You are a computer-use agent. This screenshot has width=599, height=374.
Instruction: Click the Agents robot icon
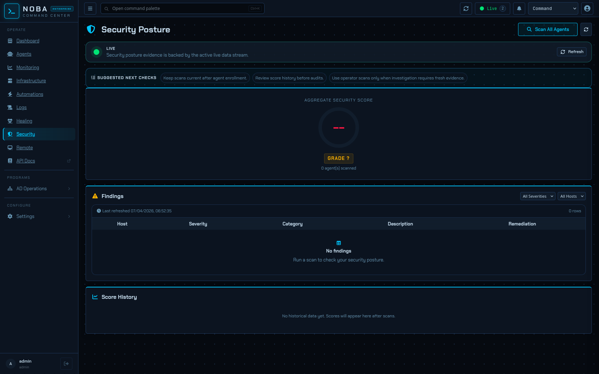pos(10,54)
